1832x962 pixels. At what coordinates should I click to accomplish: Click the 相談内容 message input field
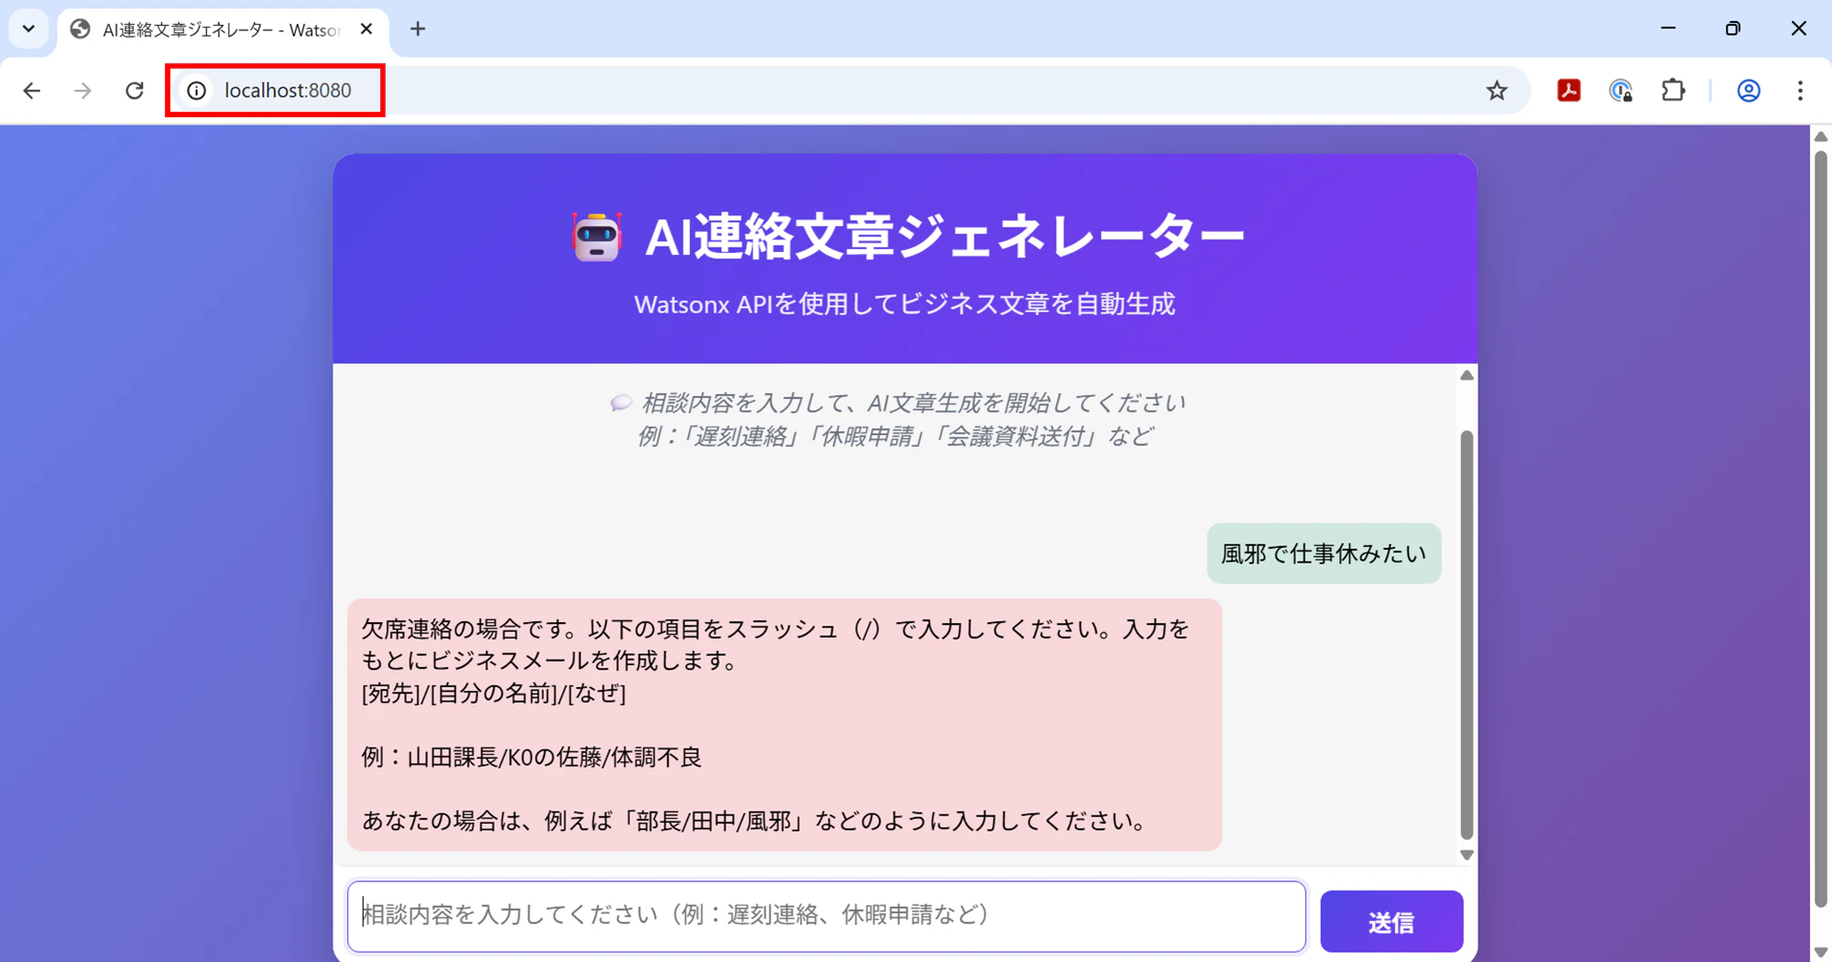(826, 916)
